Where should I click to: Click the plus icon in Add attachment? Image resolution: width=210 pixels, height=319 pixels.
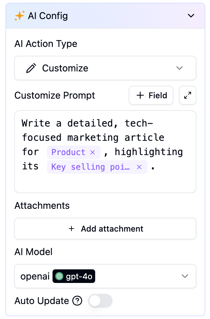[x=71, y=229]
